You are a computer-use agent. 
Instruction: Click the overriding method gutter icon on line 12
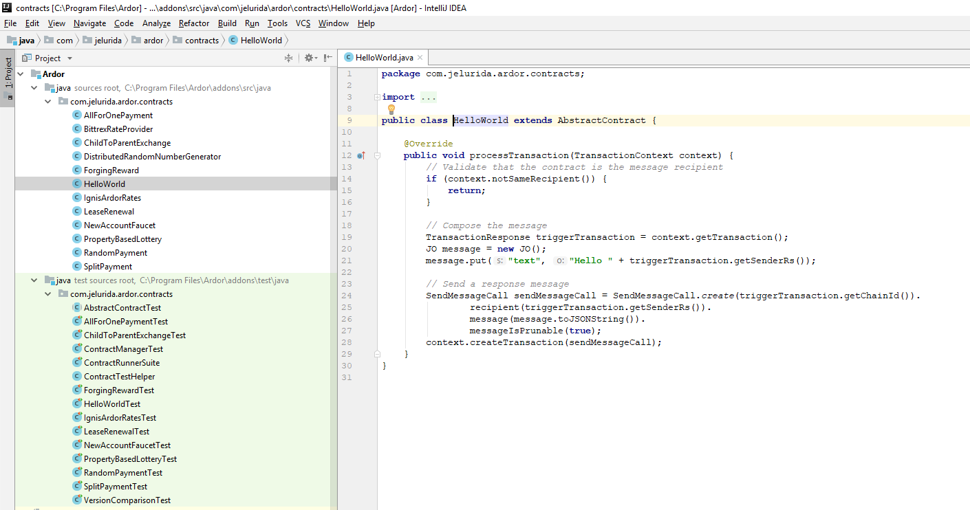click(360, 155)
